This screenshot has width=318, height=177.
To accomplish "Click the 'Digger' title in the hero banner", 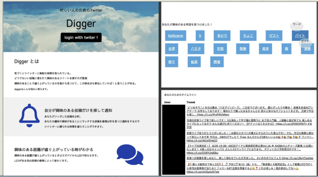I will tap(81, 24).
